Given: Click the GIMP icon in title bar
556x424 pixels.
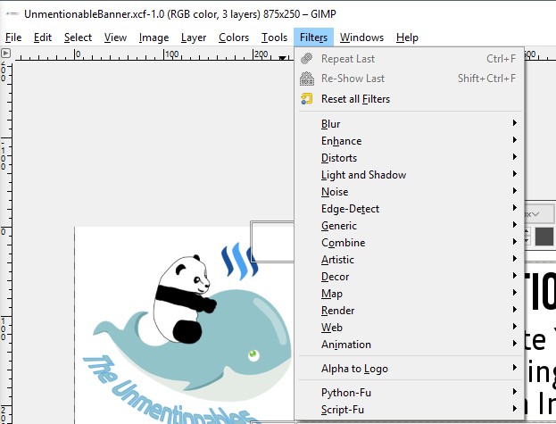Looking at the screenshot, I should (x=11, y=13).
